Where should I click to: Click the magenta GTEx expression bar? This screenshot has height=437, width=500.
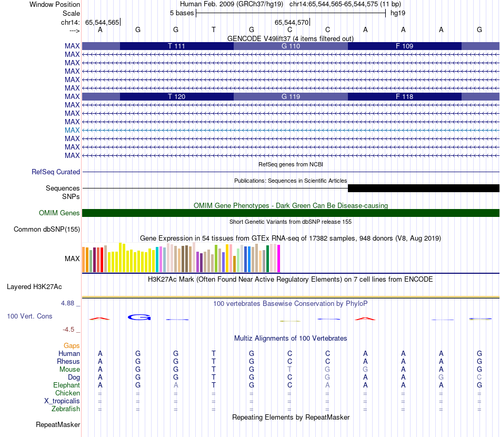[279, 259]
